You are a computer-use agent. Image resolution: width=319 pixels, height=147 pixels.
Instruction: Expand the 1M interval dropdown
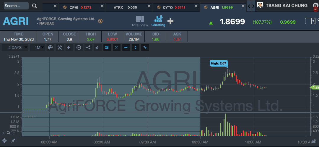coord(38,47)
